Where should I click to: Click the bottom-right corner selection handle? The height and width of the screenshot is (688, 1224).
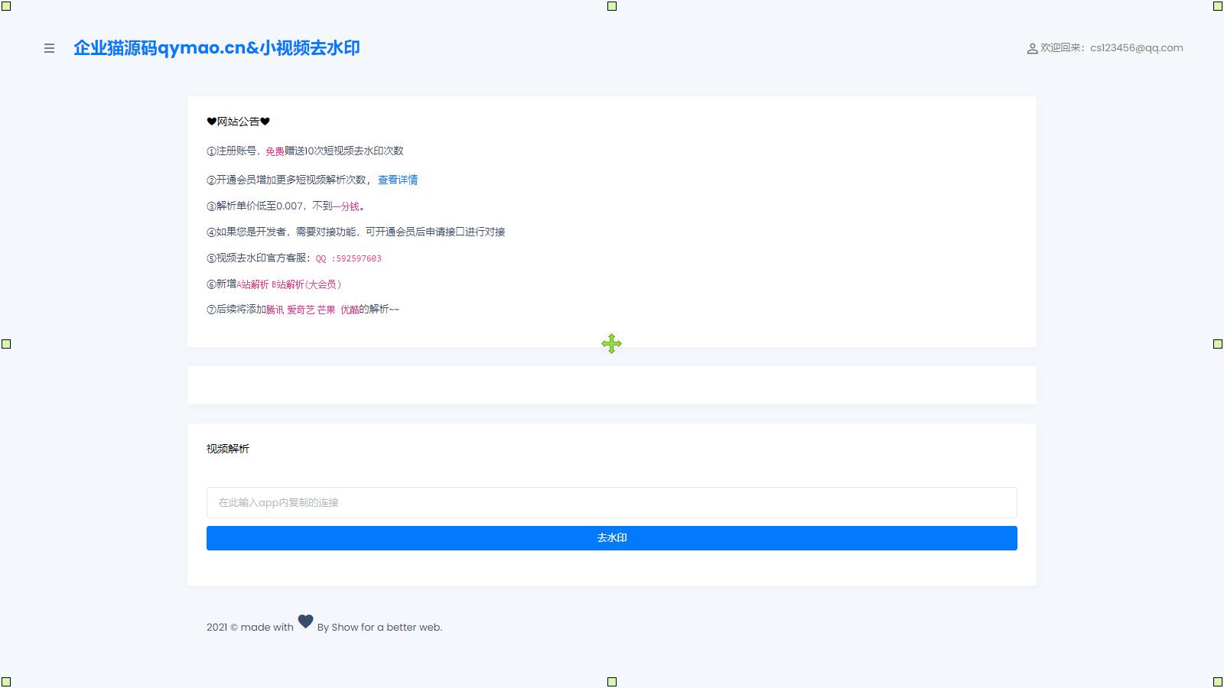[1217, 681]
